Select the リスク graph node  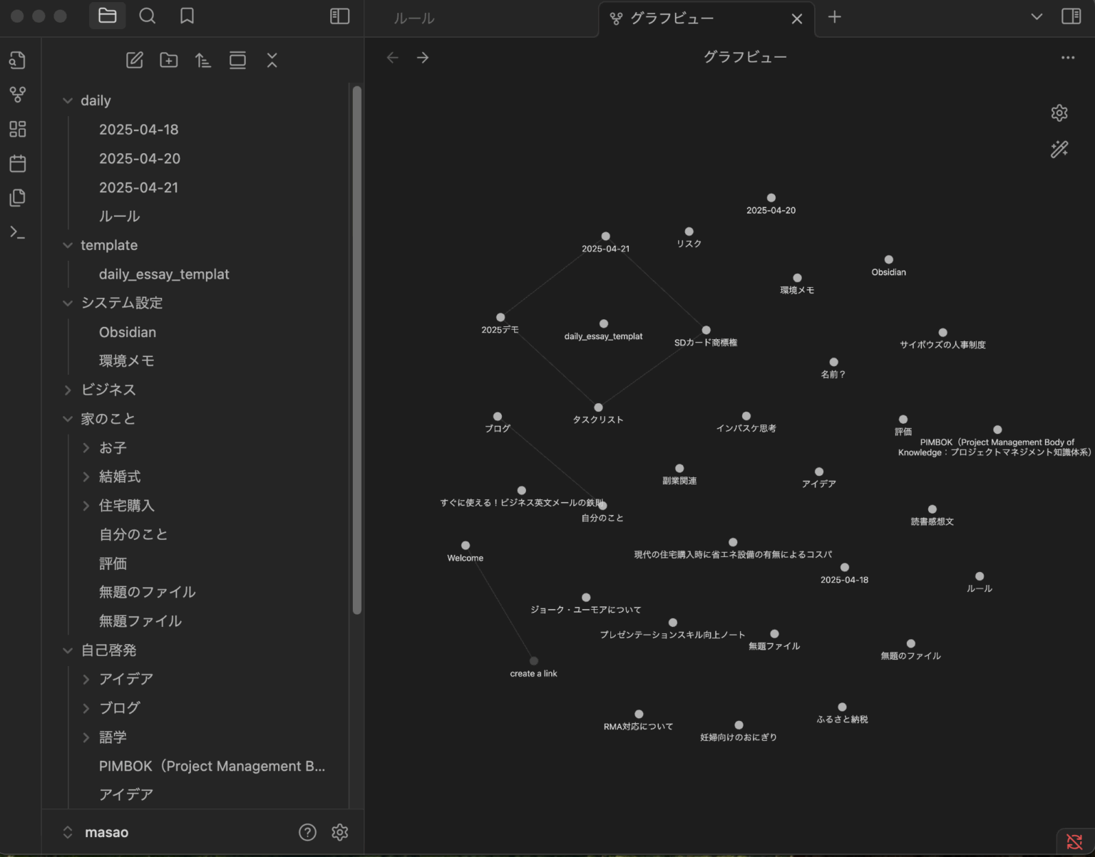click(689, 232)
